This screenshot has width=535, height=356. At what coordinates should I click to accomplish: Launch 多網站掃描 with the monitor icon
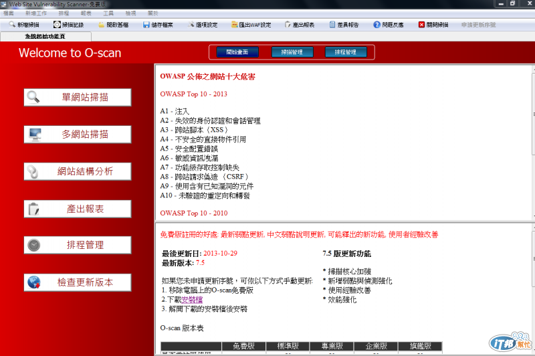[x=78, y=134]
